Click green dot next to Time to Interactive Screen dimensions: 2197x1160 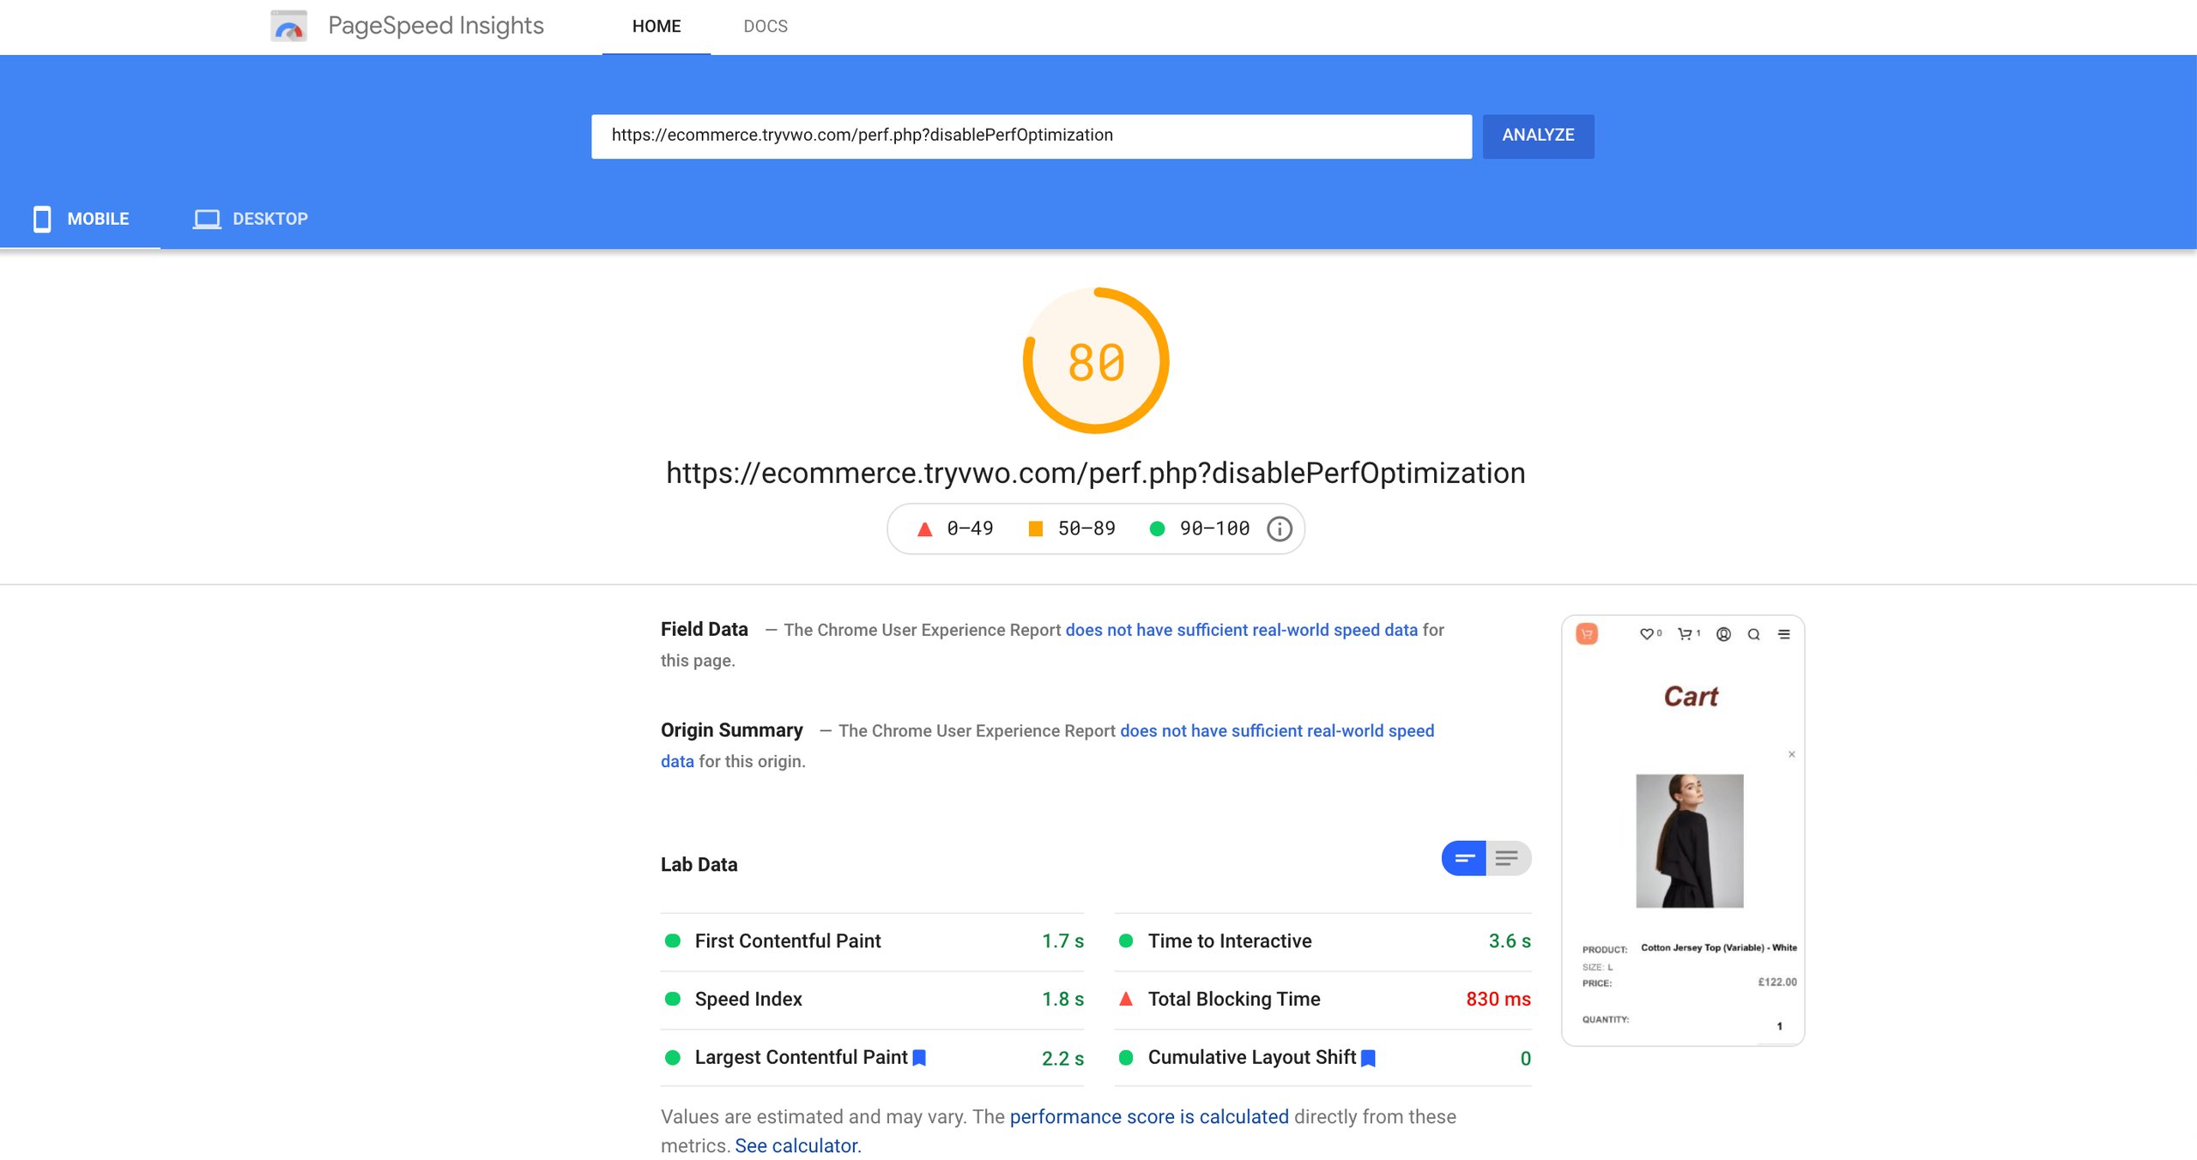[x=1126, y=941]
